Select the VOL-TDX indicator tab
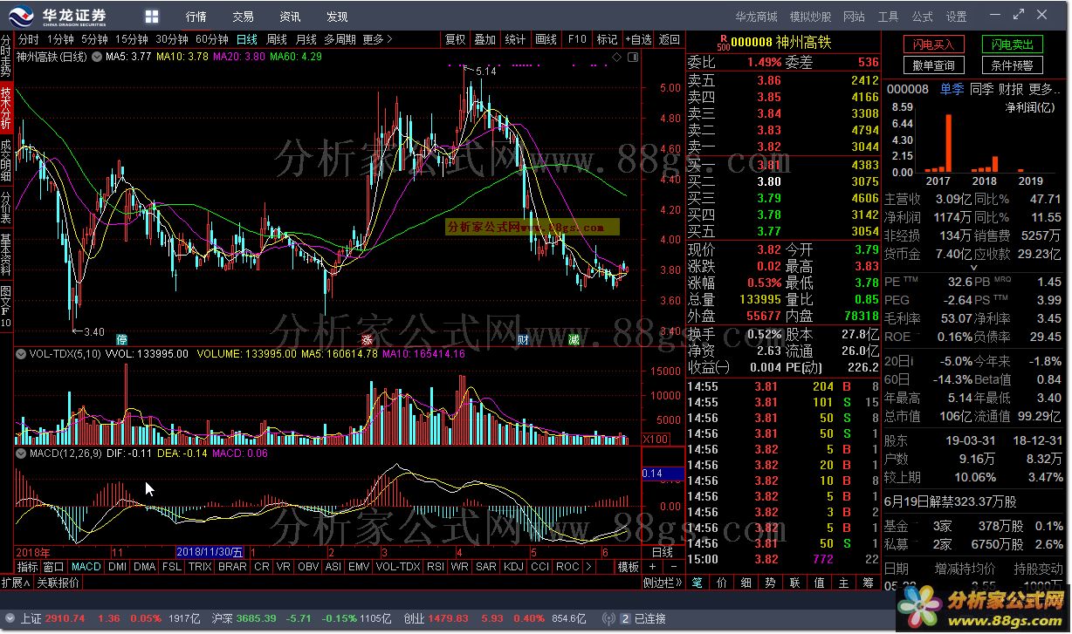1072x634 pixels. click(x=398, y=567)
